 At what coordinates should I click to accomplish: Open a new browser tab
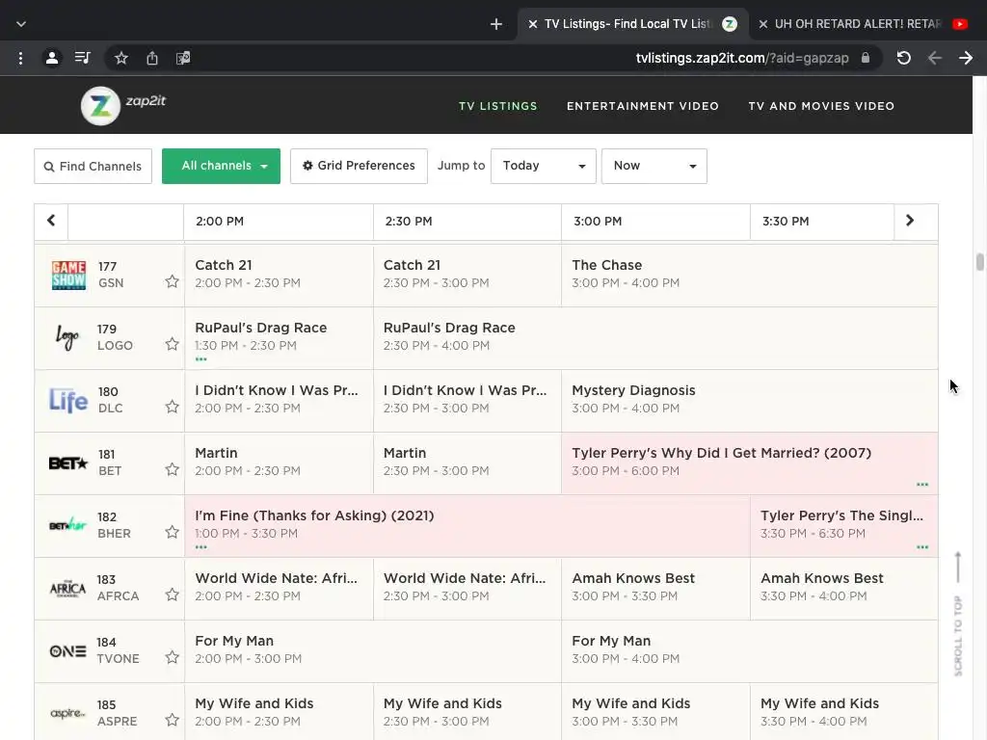[496, 24]
